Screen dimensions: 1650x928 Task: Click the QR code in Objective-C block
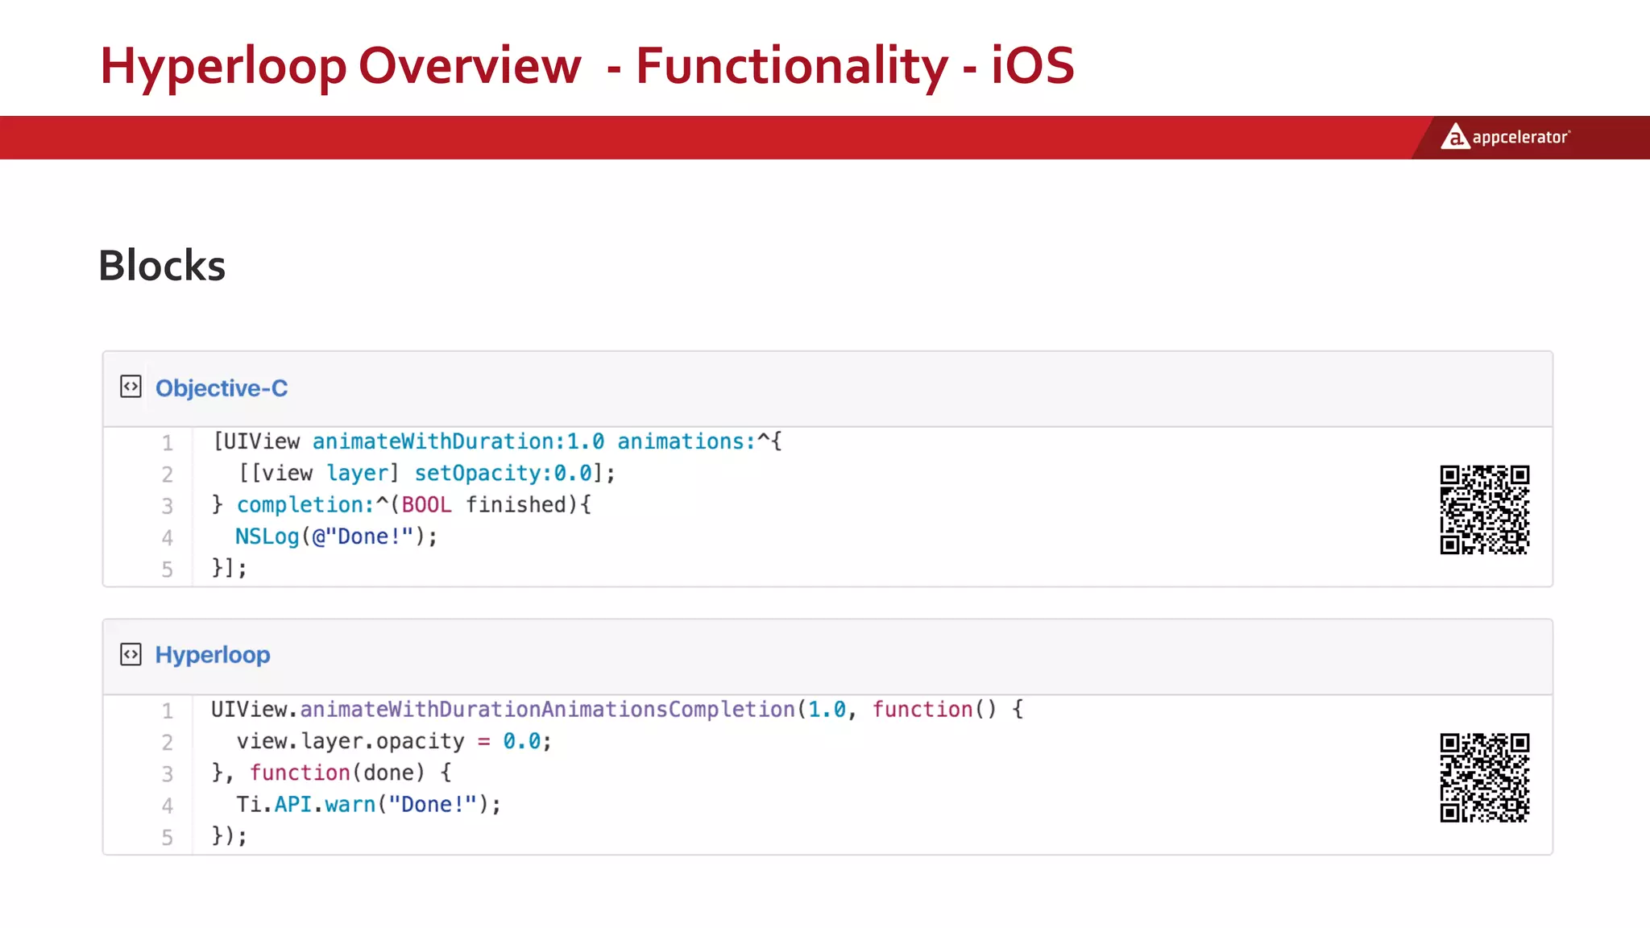(1484, 510)
